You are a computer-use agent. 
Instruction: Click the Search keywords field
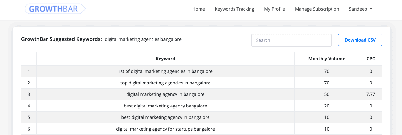pos(291,40)
